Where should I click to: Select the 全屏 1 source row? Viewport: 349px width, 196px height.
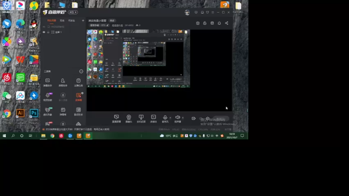64,32
